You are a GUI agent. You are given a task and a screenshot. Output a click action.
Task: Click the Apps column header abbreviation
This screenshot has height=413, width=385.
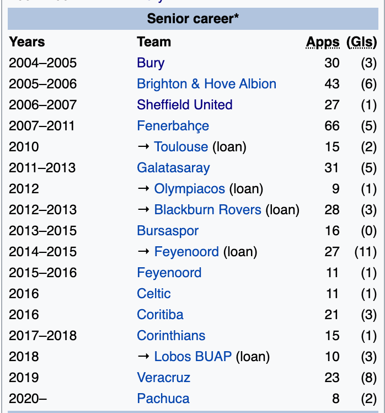[x=323, y=42]
